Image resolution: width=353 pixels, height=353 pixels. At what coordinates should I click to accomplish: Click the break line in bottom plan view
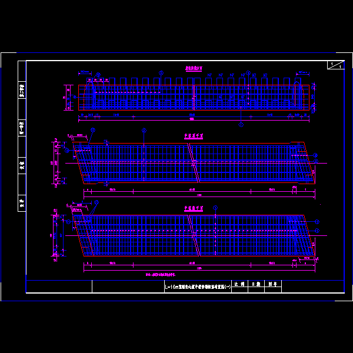[193, 235]
